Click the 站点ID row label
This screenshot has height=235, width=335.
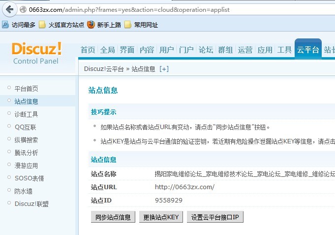(x=101, y=201)
